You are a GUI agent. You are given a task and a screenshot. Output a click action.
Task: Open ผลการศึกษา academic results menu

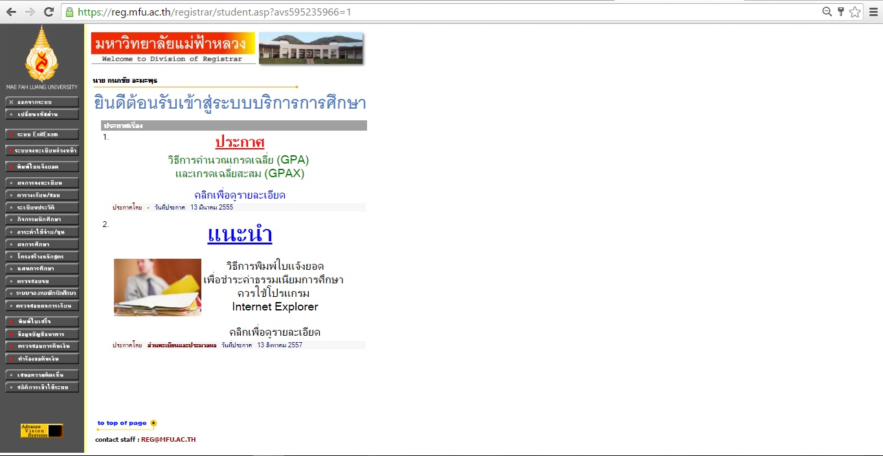click(43, 244)
